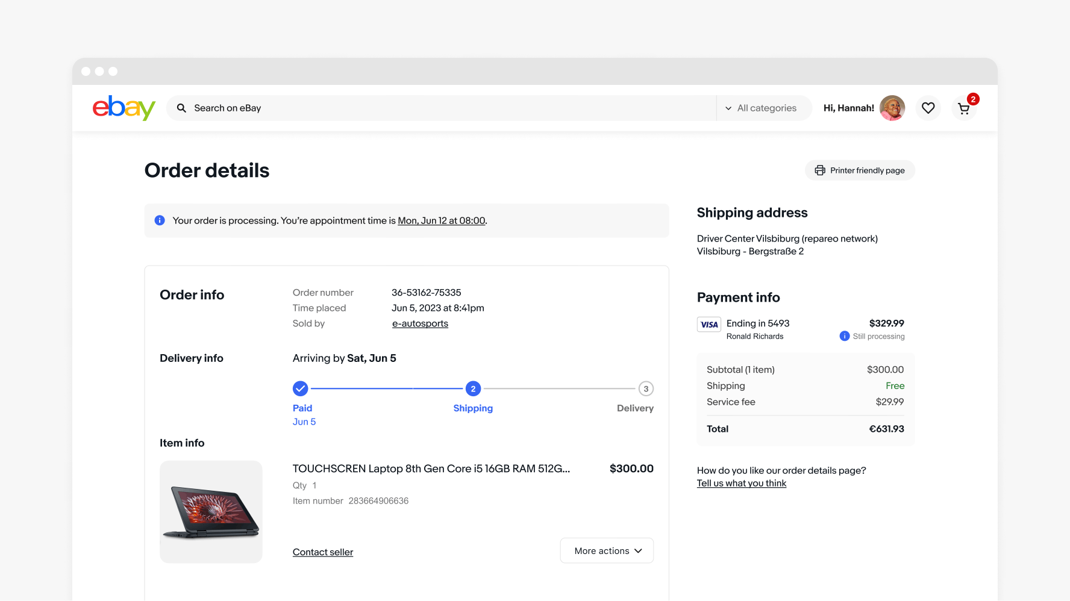Click the laptop product thumbnail

211,512
